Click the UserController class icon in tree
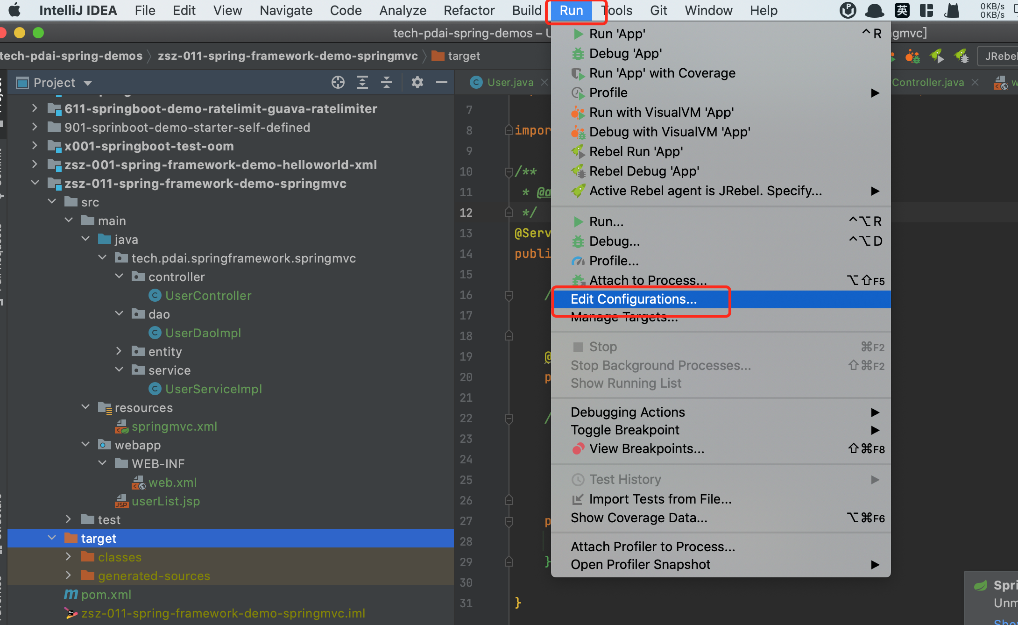 (155, 296)
